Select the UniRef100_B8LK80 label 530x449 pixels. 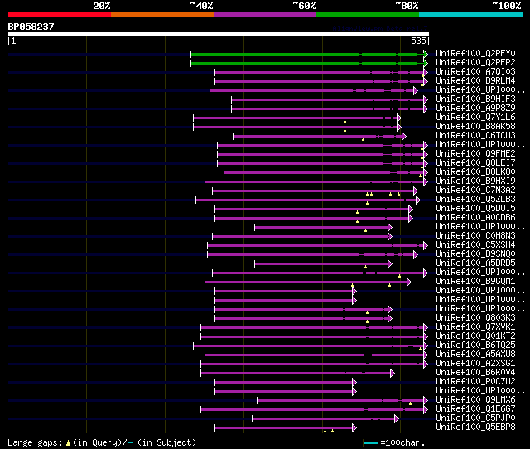[475, 172]
